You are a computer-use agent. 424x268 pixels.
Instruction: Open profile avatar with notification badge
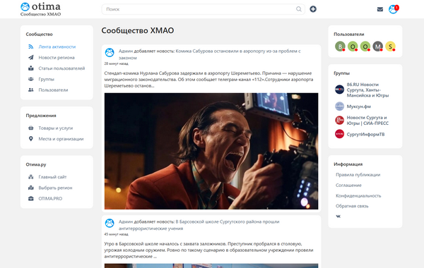[394, 9]
